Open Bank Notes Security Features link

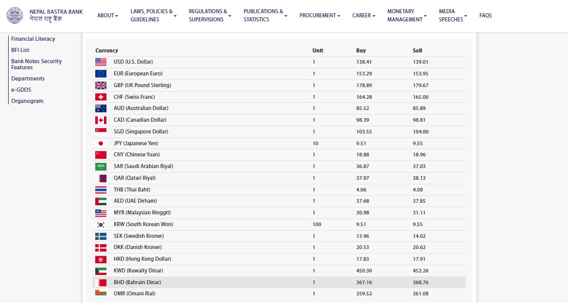[36, 64]
